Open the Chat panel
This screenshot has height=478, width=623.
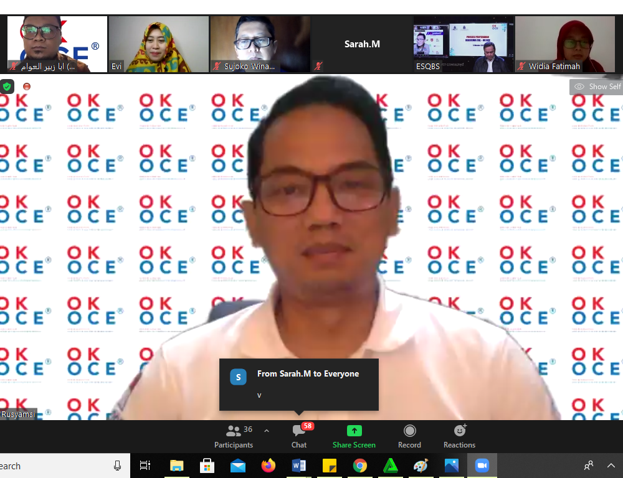[x=299, y=436]
